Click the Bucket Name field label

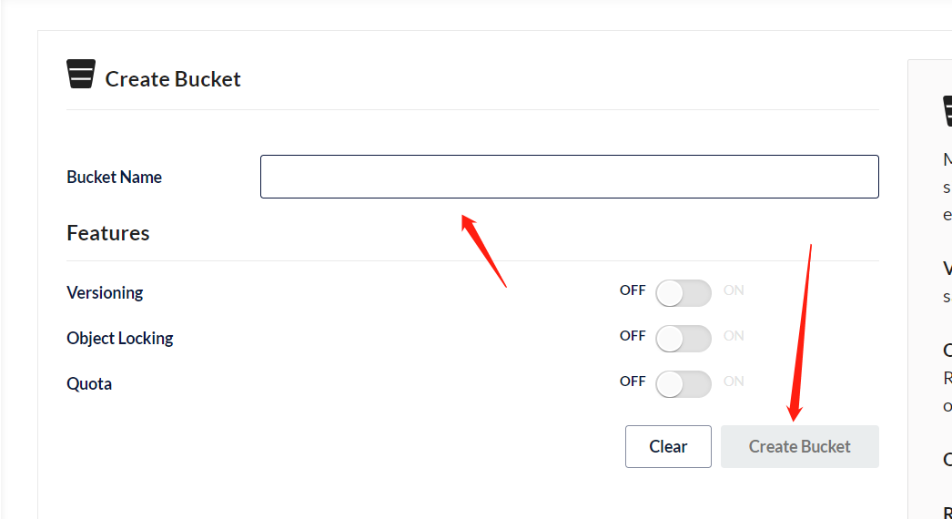point(114,178)
